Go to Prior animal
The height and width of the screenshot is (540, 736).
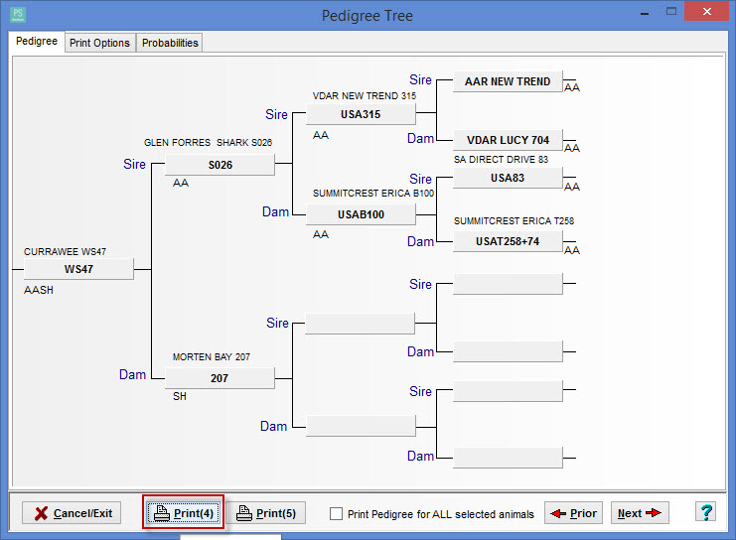[x=573, y=513]
